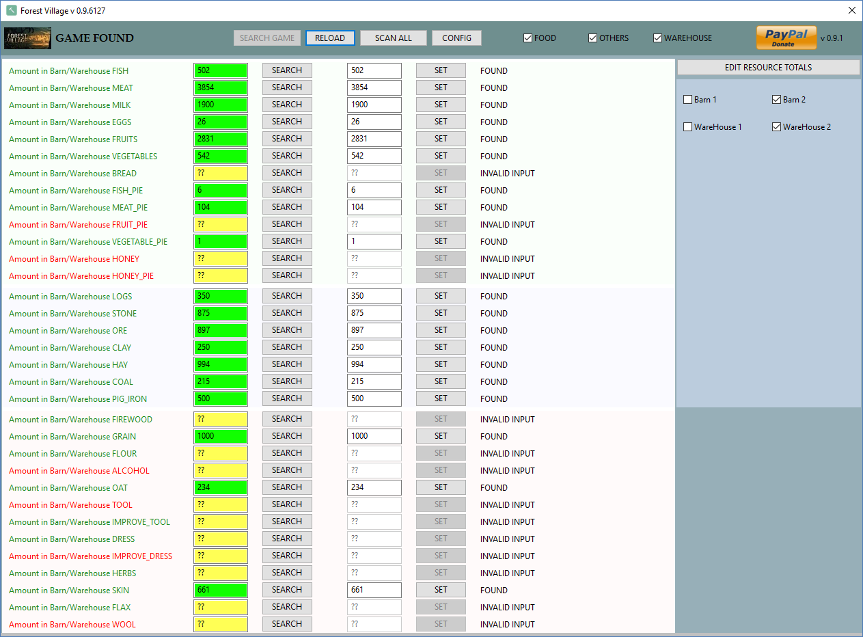Click the PayPal Donate button
This screenshot has height=637, width=863.
coord(786,38)
